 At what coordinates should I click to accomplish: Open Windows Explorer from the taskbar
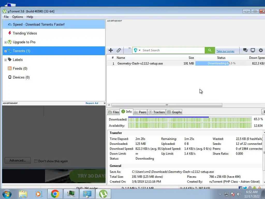(x=23, y=194)
